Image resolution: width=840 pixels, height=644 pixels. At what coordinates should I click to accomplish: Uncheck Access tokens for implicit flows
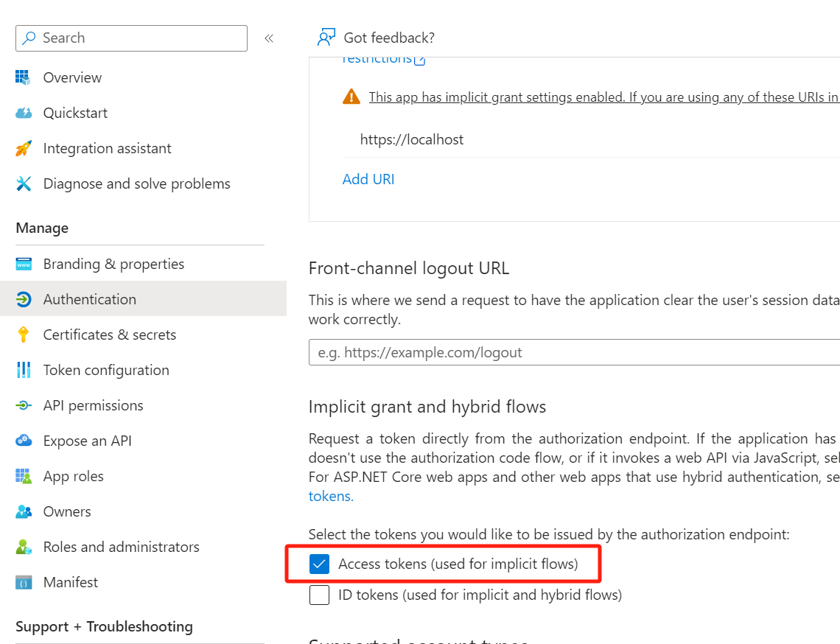coord(319,564)
